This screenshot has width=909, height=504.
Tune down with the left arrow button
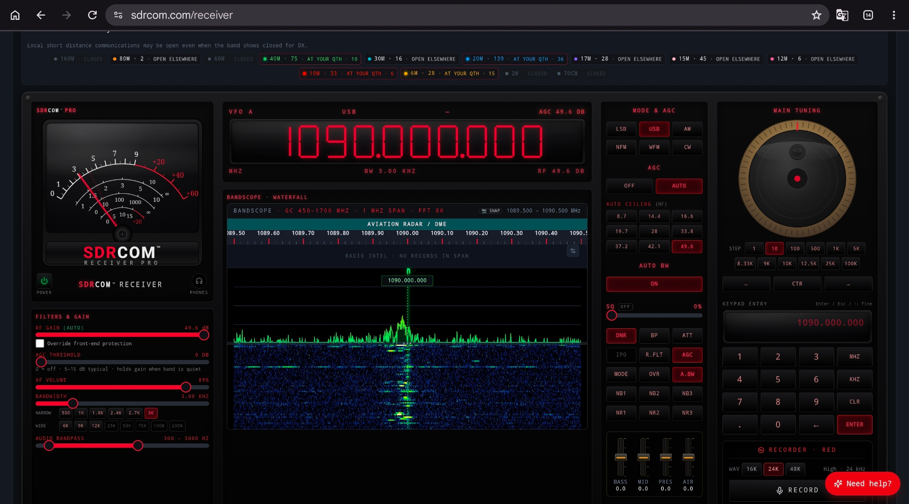(x=746, y=284)
